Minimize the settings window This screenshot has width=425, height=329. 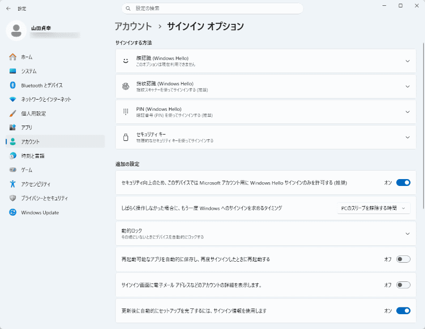pos(384,6)
